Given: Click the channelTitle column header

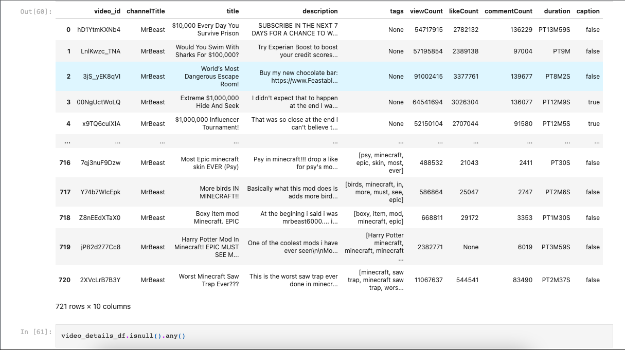Looking at the screenshot, I should [146, 11].
